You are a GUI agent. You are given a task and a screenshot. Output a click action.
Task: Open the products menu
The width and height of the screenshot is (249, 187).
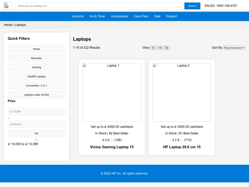[x=77, y=16]
